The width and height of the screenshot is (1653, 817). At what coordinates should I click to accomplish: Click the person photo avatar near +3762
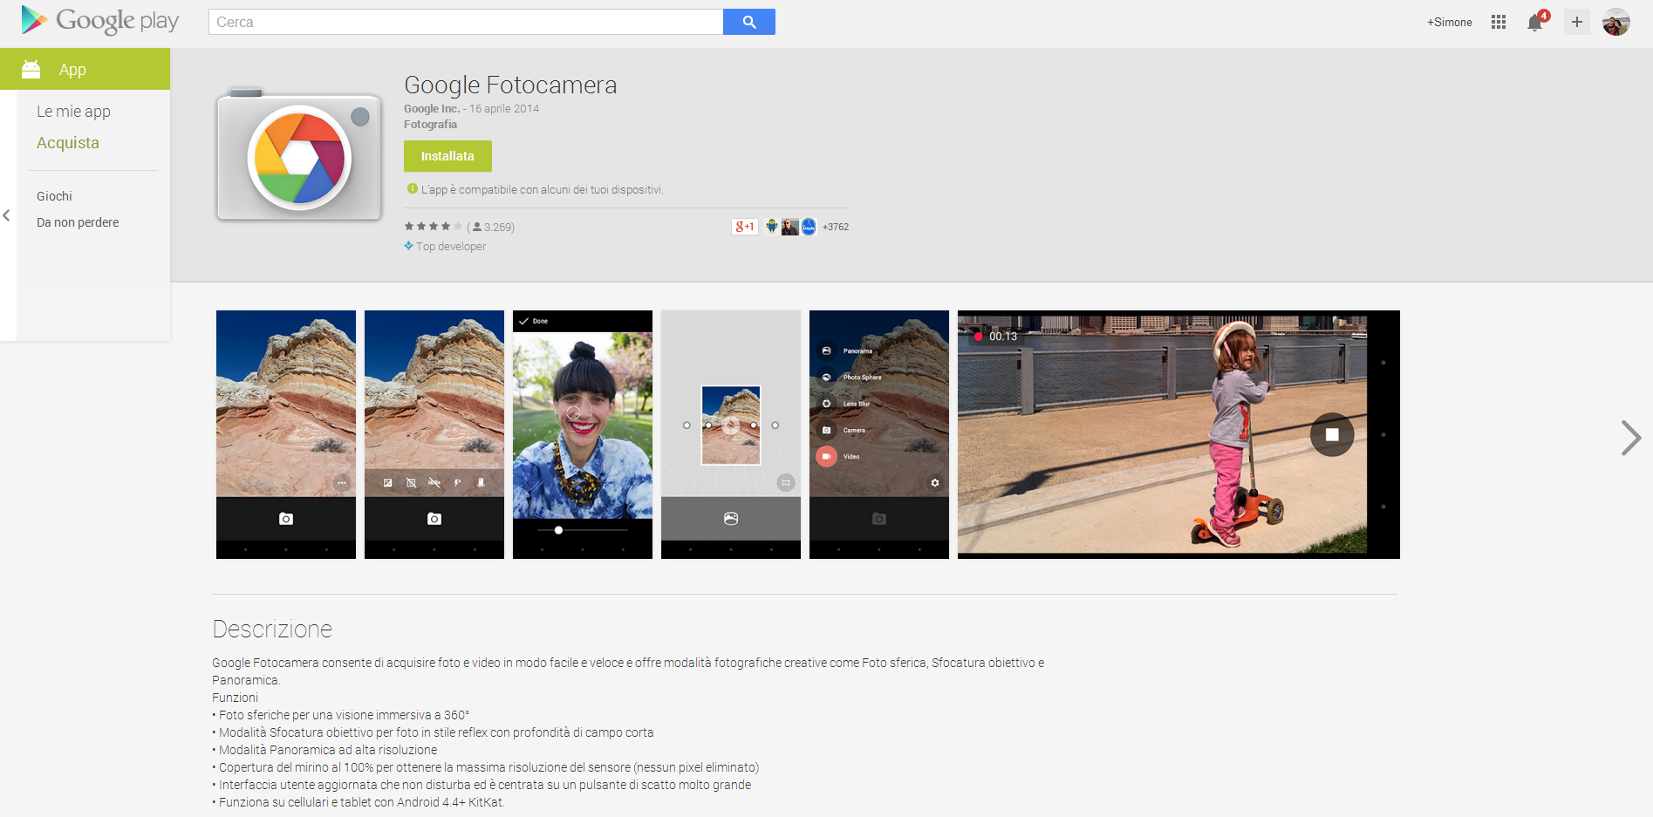(x=790, y=227)
